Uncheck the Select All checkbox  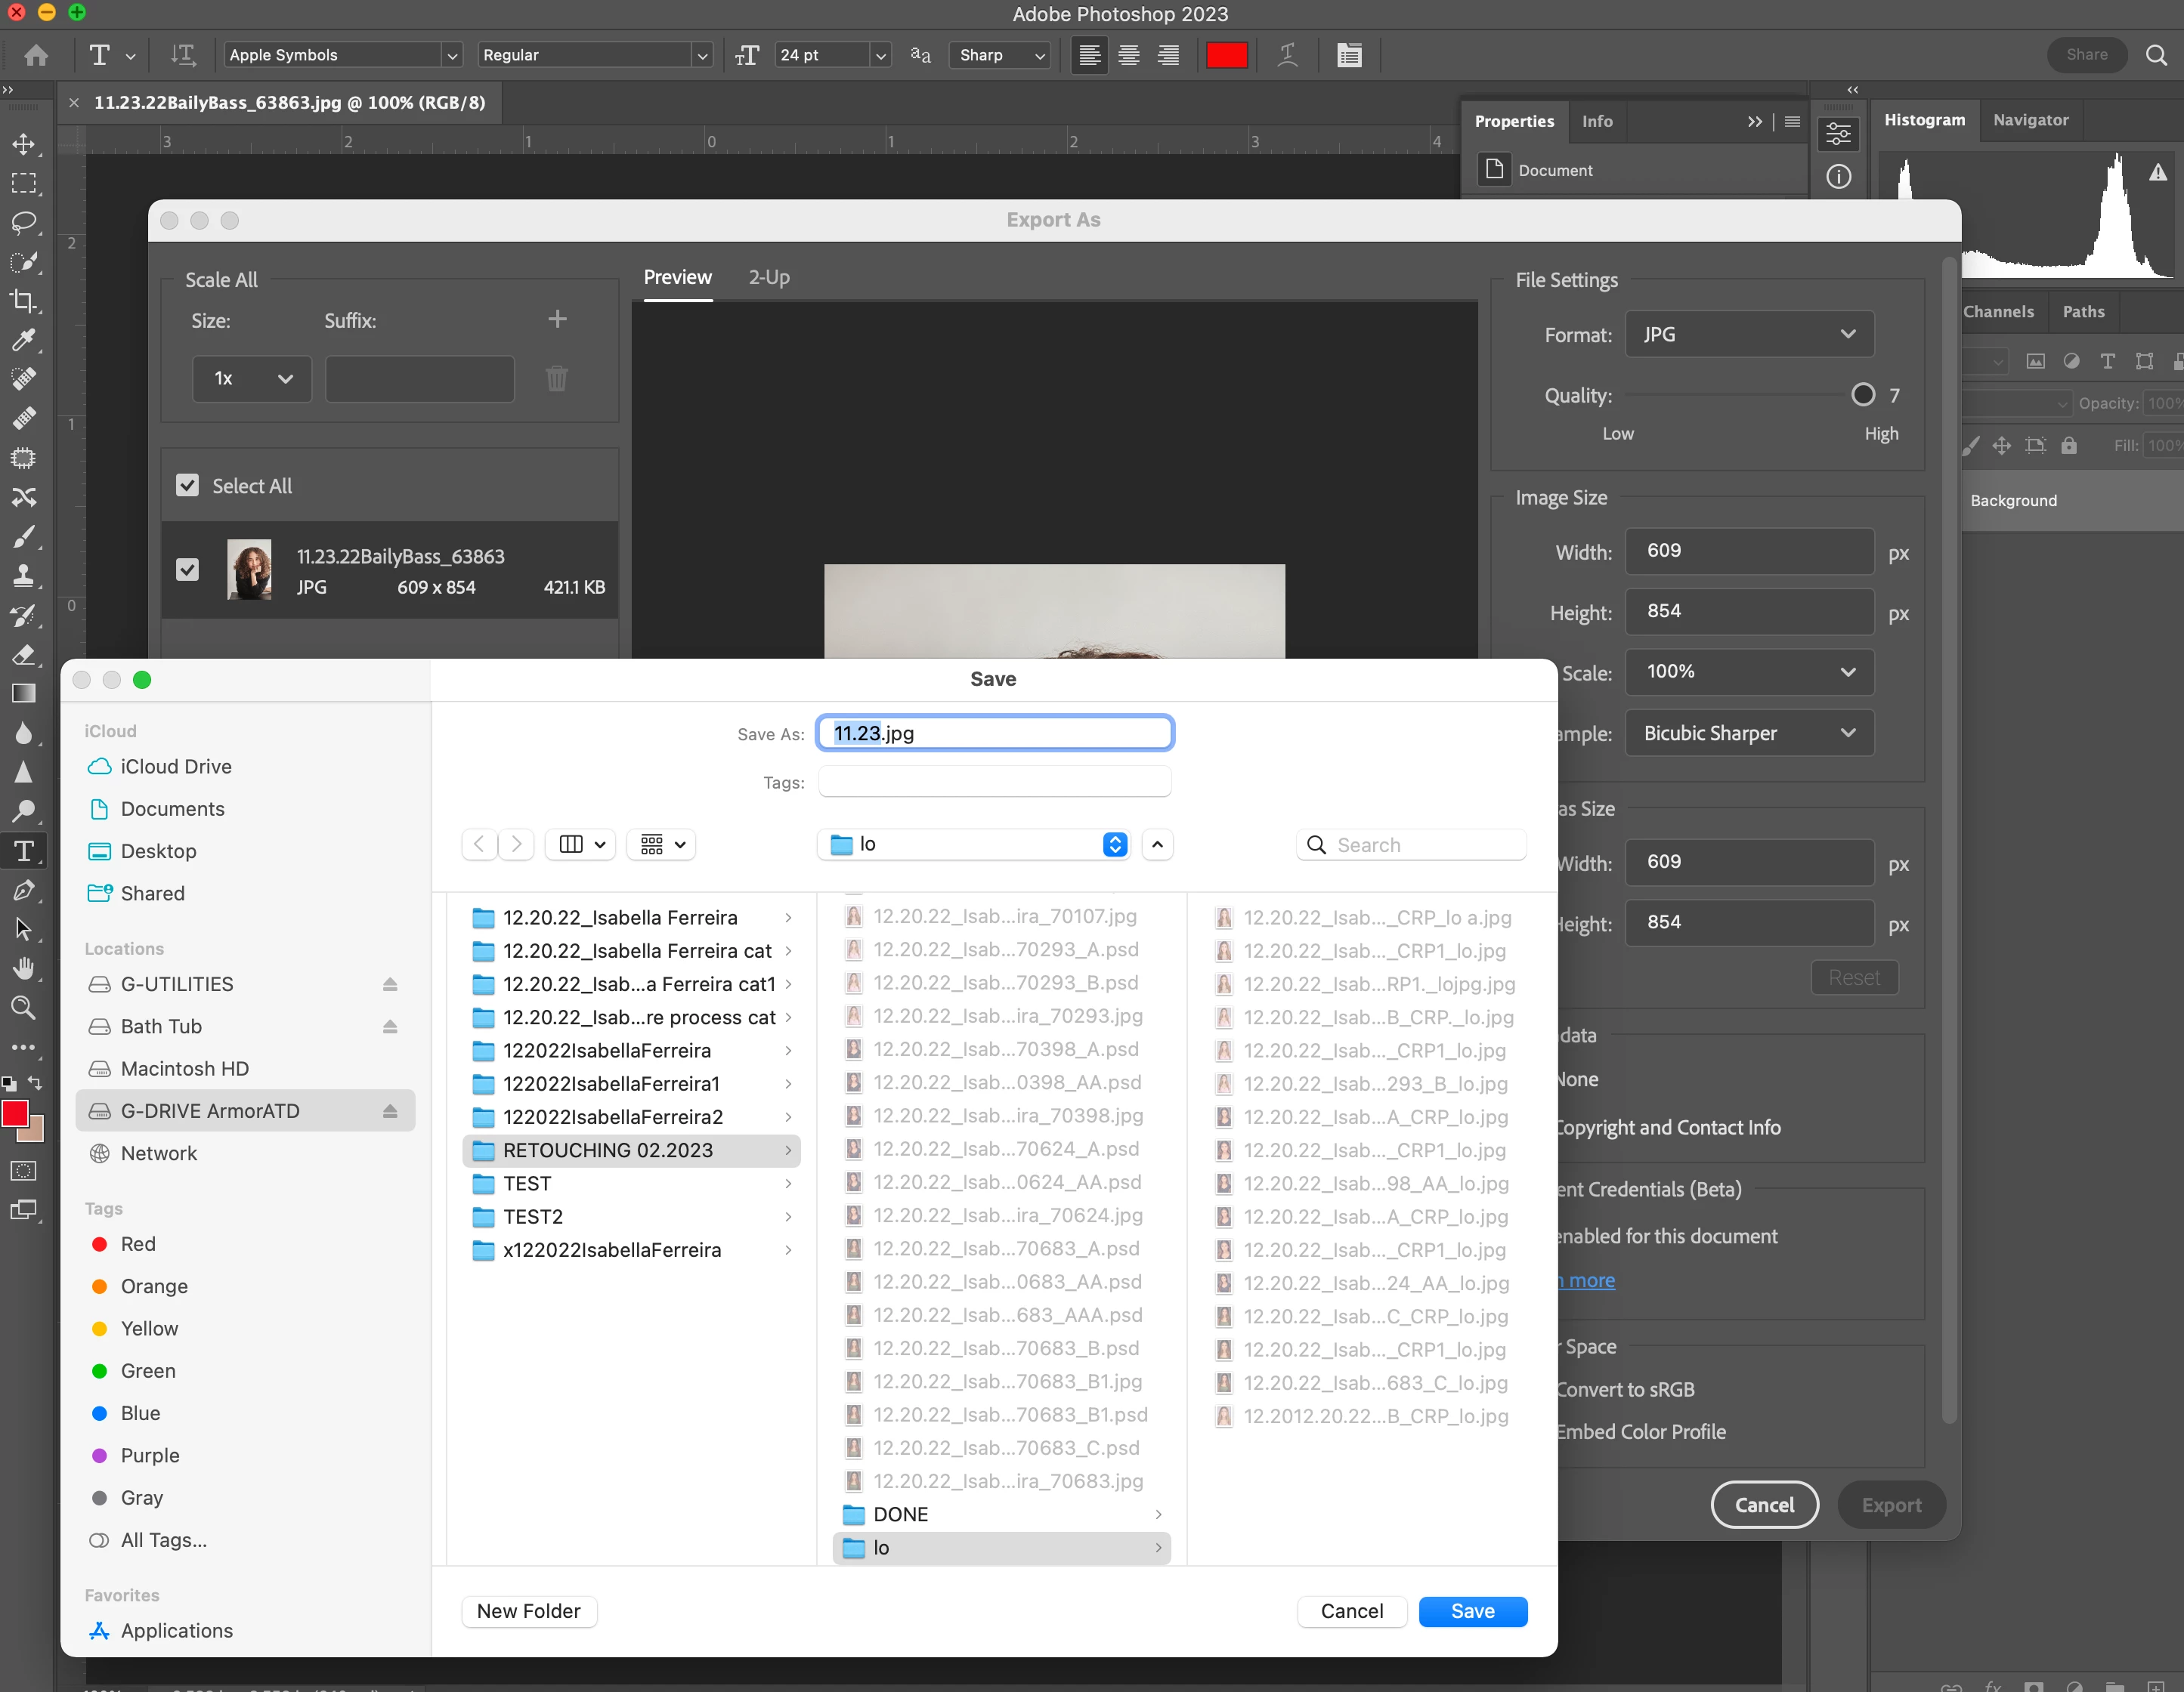click(187, 486)
